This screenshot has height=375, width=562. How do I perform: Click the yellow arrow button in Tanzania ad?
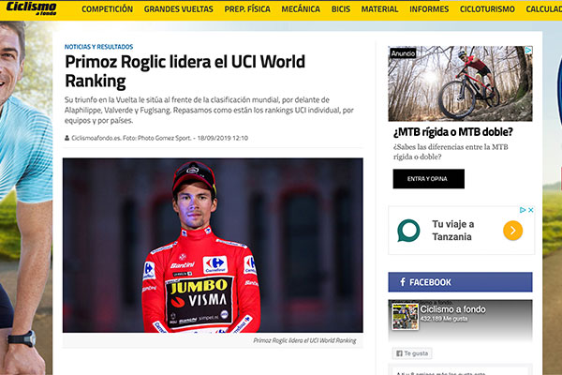pos(513,231)
